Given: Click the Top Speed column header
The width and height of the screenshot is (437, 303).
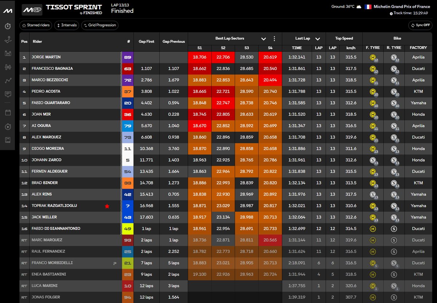Looking at the screenshot, I should coord(344,38).
